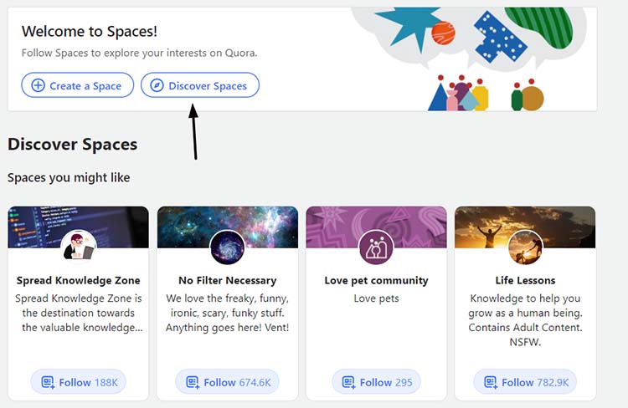The height and width of the screenshot is (408, 628).
Task: Click the plus icon in Create a Space
Action: click(38, 85)
